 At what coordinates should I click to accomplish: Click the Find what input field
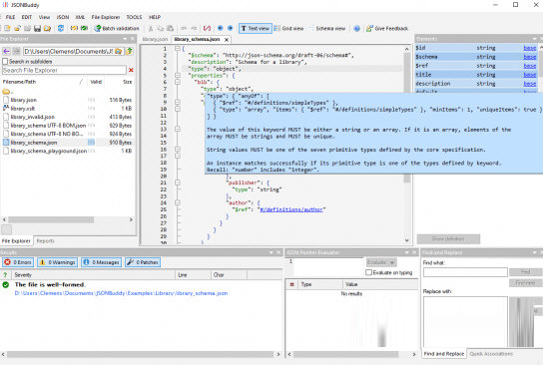pos(465,272)
